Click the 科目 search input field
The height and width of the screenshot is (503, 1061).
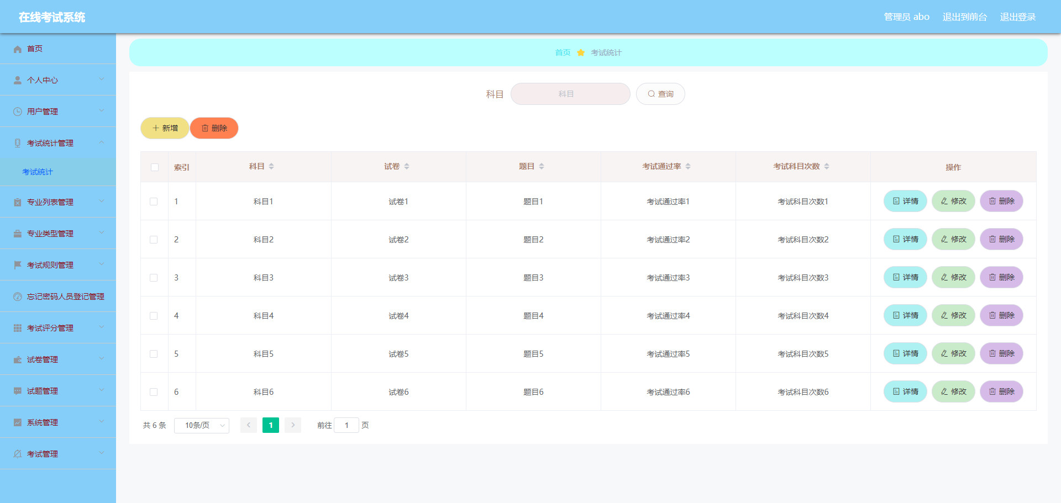click(570, 94)
